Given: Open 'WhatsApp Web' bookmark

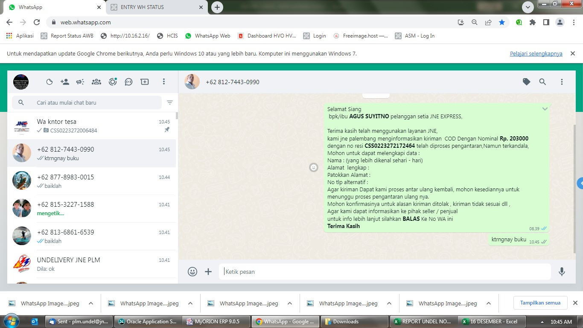Looking at the screenshot, I should (x=208, y=36).
